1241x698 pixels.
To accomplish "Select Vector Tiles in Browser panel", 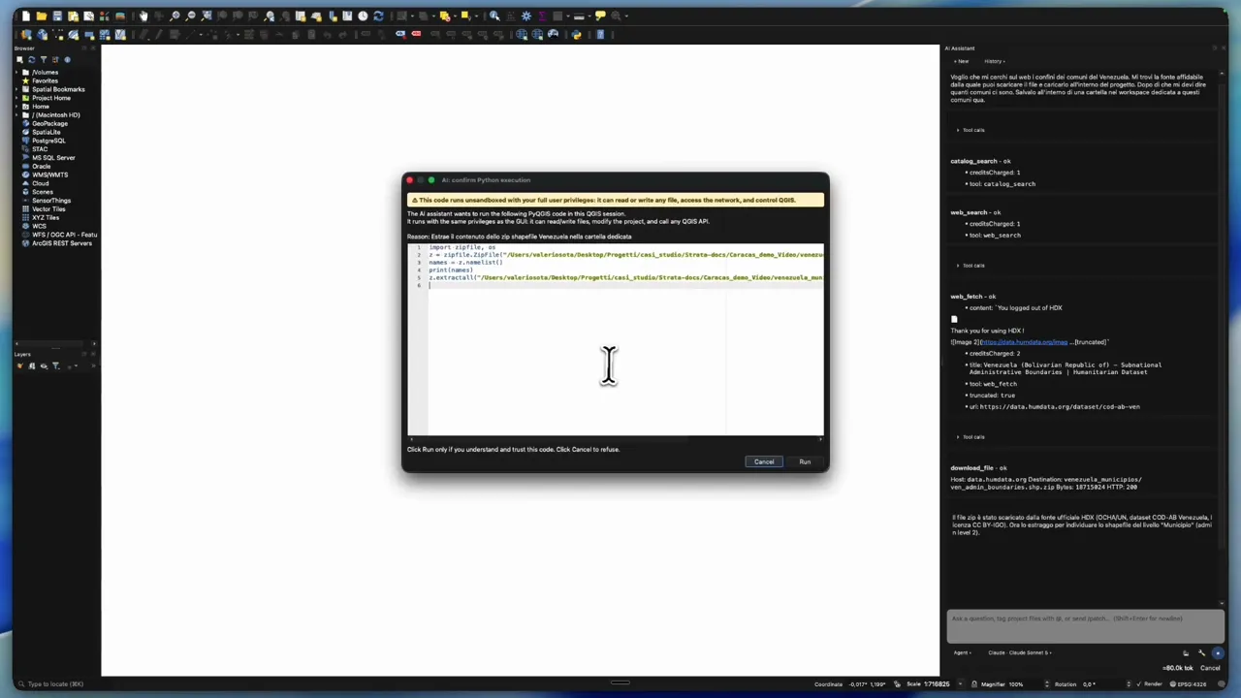I will coord(48,208).
